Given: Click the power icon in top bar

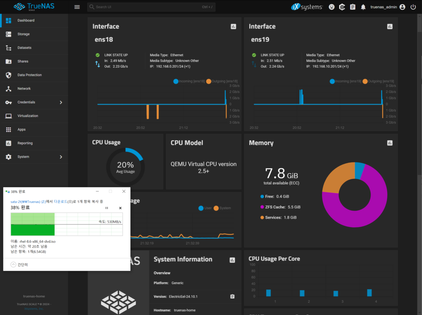Looking at the screenshot, I should [413, 7].
